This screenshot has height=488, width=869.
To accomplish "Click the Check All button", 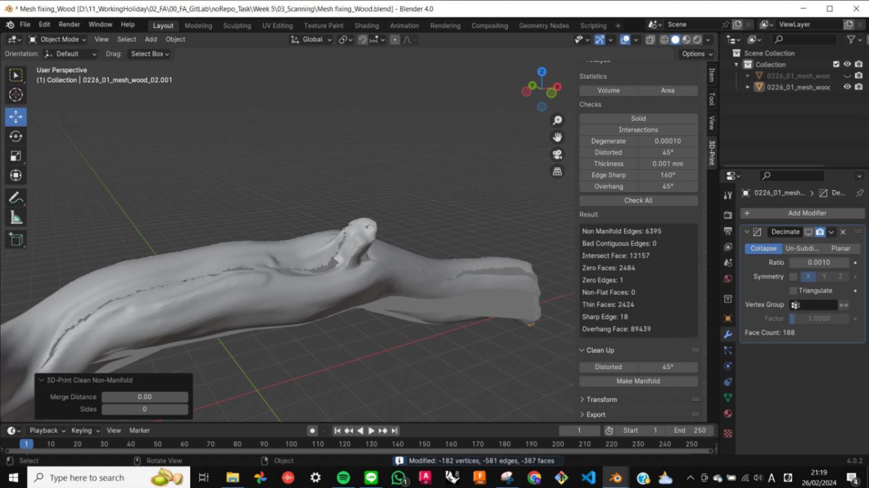I will coord(638,201).
